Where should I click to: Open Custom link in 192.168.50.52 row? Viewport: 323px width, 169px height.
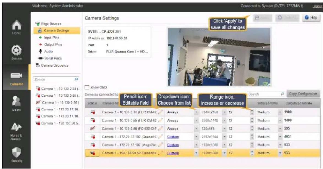coord(173,153)
